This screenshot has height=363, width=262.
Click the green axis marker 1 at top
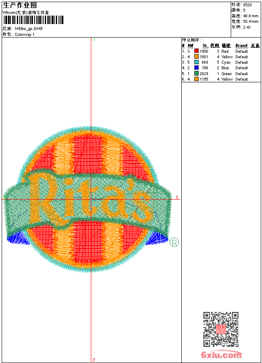(x=94, y=40)
